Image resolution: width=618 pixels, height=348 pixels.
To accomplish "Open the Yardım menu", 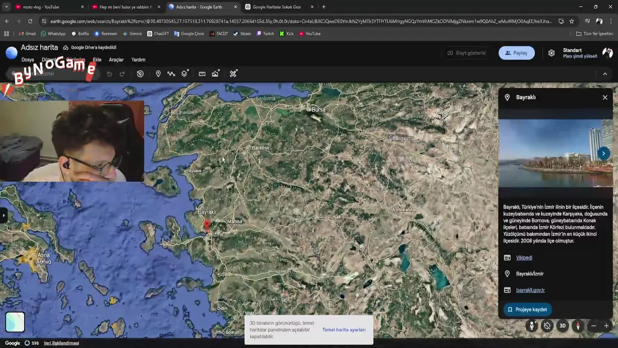I will [138, 60].
